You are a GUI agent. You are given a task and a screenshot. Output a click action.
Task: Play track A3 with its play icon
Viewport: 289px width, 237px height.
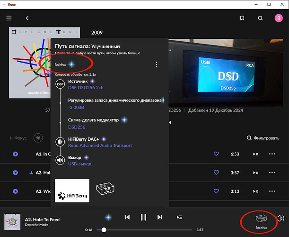click(x=16, y=191)
